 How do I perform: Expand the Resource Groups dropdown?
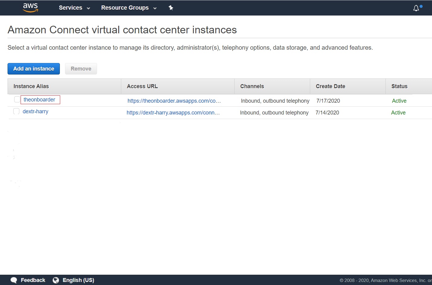coord(129,8)
